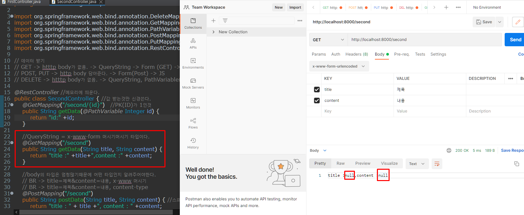Select the Body request tab
This screenshot has height=215, width=524.
382,54
